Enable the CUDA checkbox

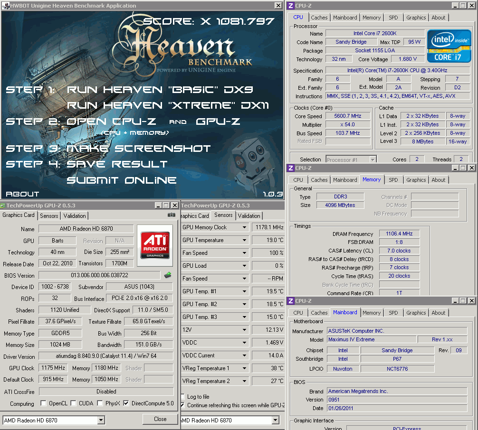pyautogui.click(x=73, y=403)
